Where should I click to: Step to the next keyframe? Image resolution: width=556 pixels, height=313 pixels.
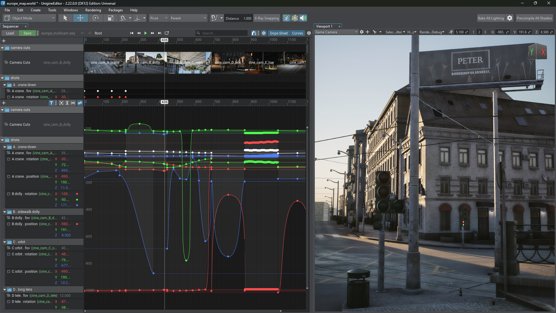coord(153,33)
